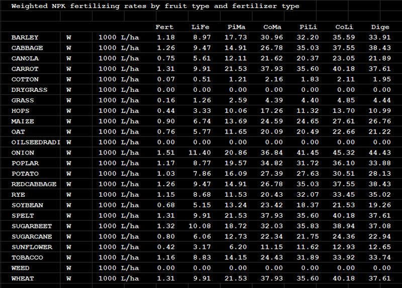Screen dimensions: 402x288
Task: Select RYE's Dige value 35.02
Action: (x=380, y=194)
